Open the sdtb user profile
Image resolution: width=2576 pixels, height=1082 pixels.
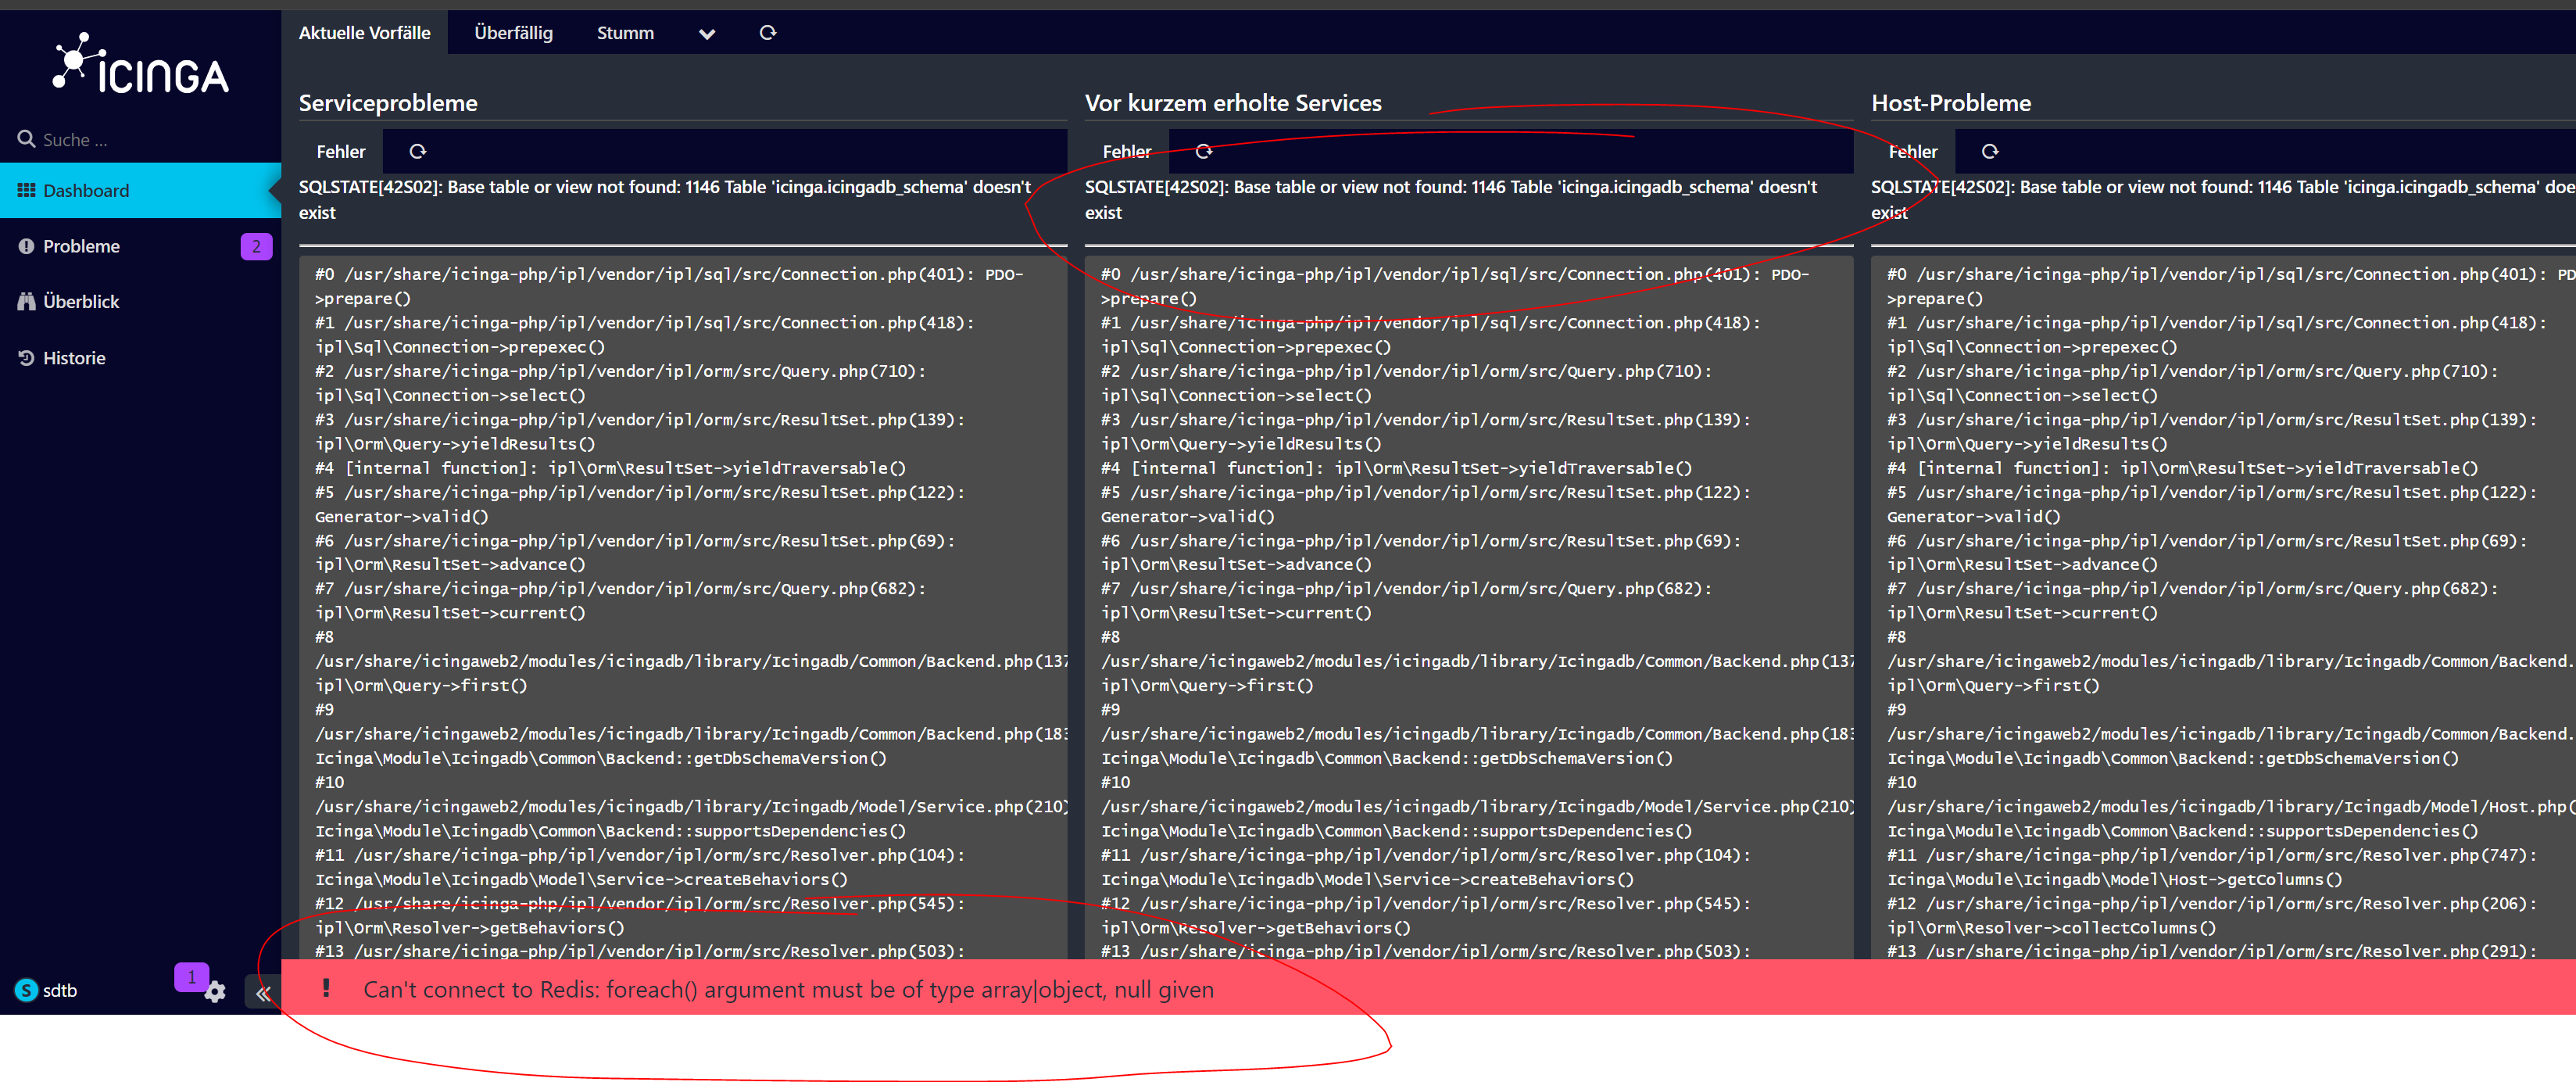tap(46, 990)
